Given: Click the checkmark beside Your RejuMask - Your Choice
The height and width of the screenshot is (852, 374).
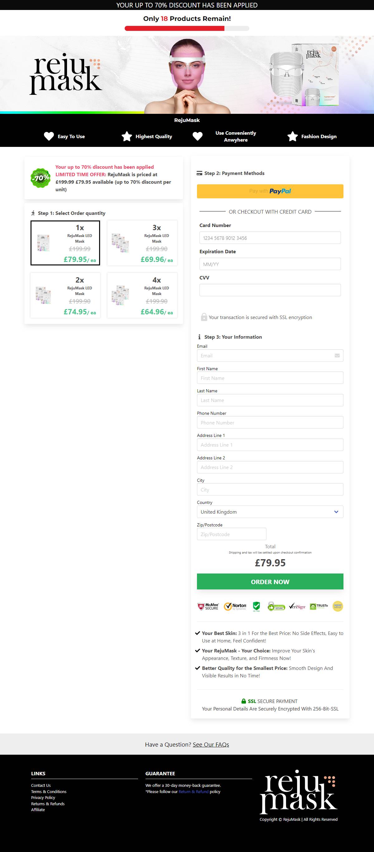Looking at the screenshot, I should click(x=197, y=651).
